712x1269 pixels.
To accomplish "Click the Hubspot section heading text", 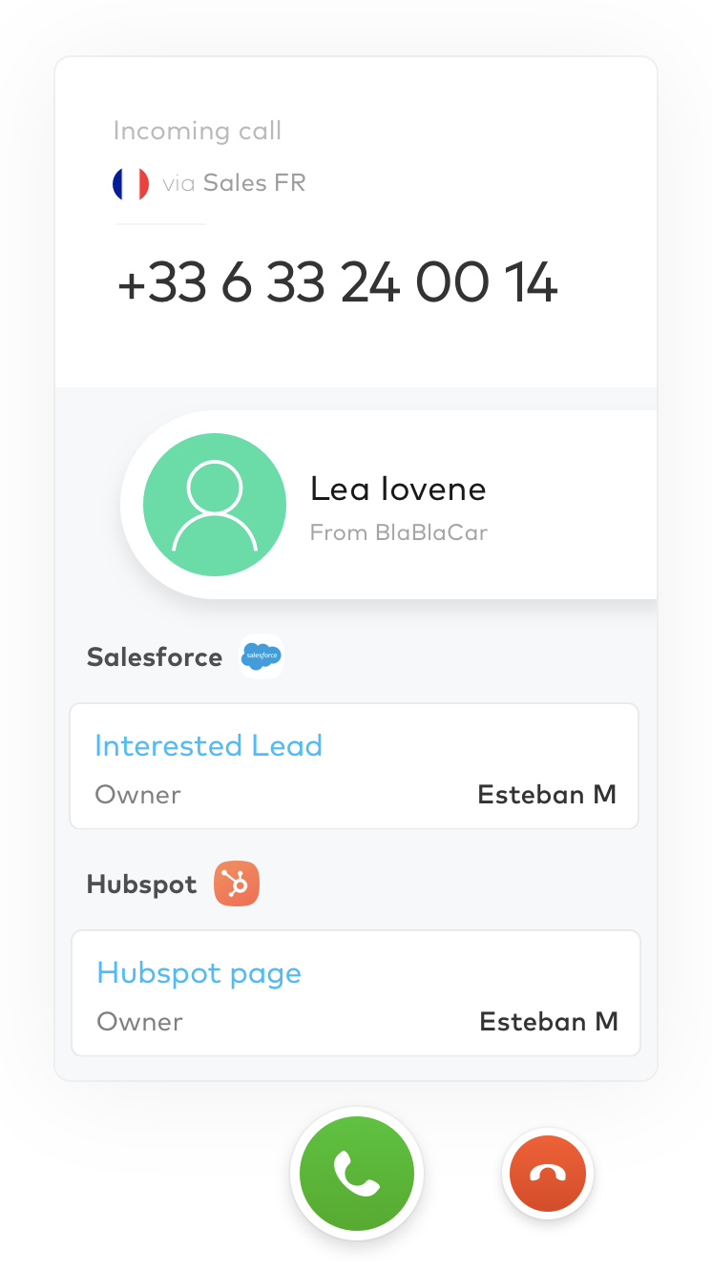I will click(141, 884).
